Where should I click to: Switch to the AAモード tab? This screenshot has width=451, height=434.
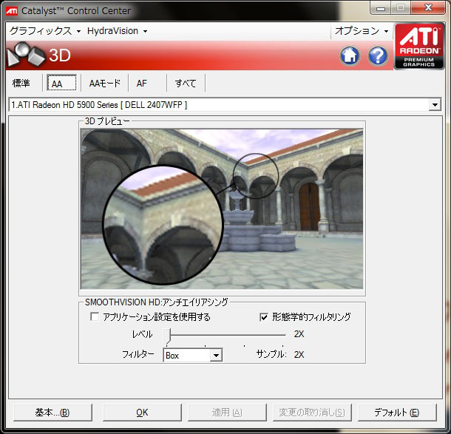[104, 84]
